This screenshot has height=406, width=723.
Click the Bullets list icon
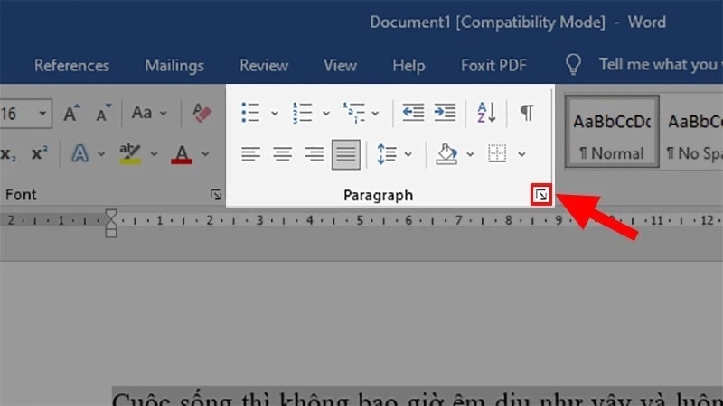point(250,113)
